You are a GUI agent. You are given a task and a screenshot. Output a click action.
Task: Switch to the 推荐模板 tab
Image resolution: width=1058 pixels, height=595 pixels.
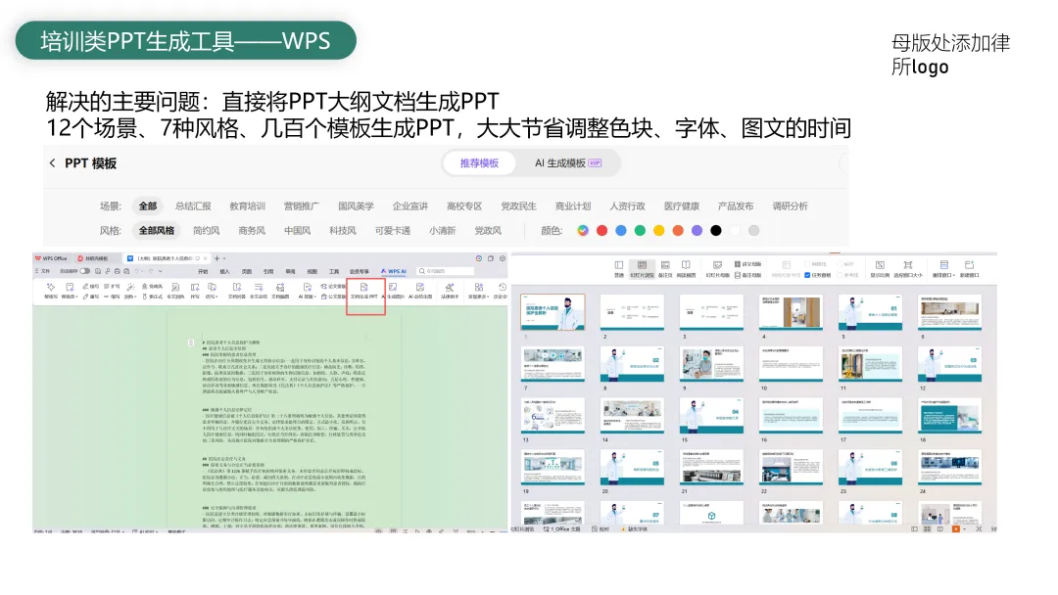click(479, 163)
